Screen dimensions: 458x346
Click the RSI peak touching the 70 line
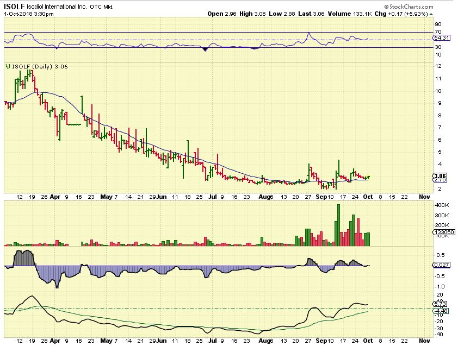click(x=309, y=33)
